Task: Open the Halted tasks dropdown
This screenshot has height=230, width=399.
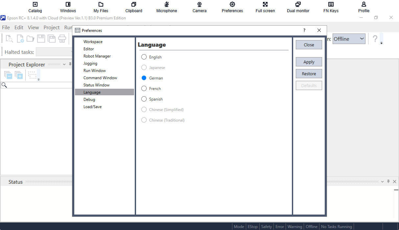Action: (x=55, y=52)
